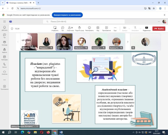Open the reactions picker
Screen dimensions: 168x135
(89, 28)
